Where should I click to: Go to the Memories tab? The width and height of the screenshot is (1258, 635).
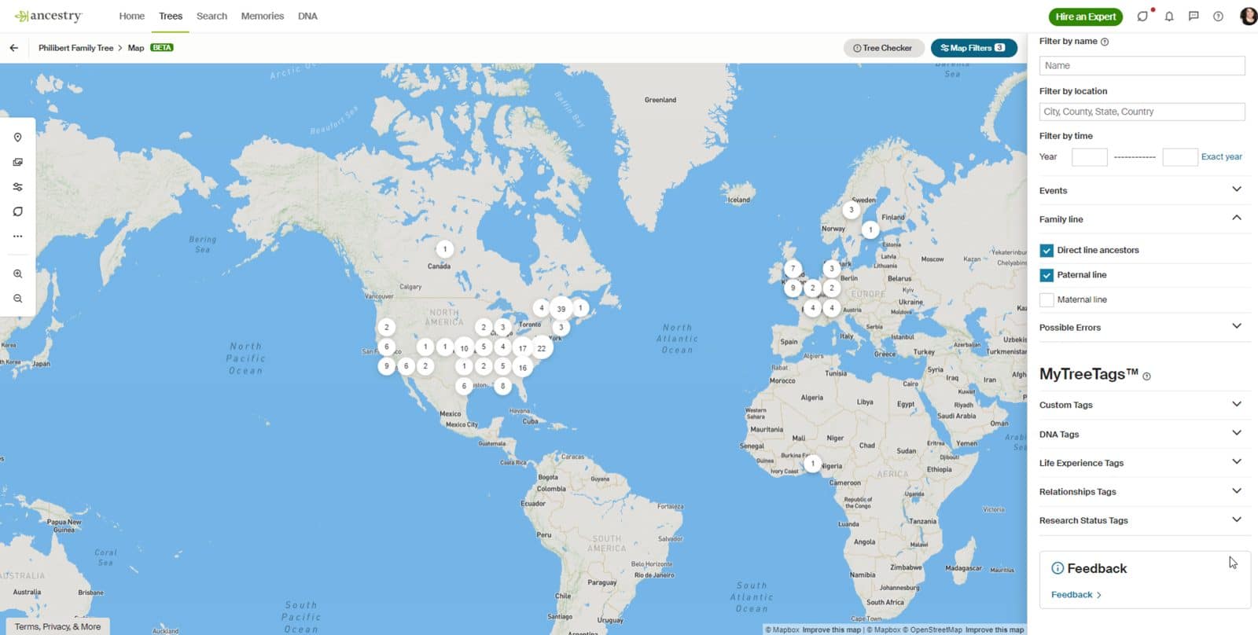pyautogui.click(x=262, y=16)
